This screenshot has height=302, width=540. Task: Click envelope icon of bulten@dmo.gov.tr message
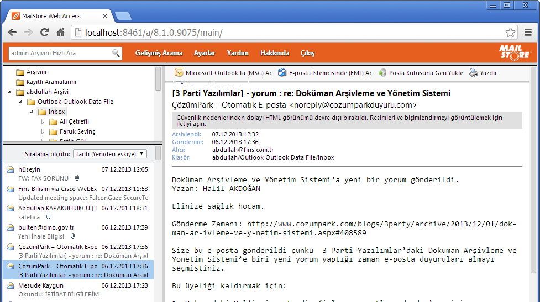coord(11,227)
